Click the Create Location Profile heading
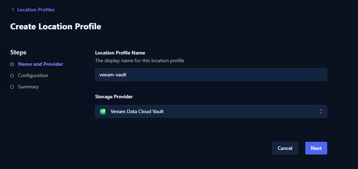The height and width of the screenshot is (169, 358). point(56,26)
